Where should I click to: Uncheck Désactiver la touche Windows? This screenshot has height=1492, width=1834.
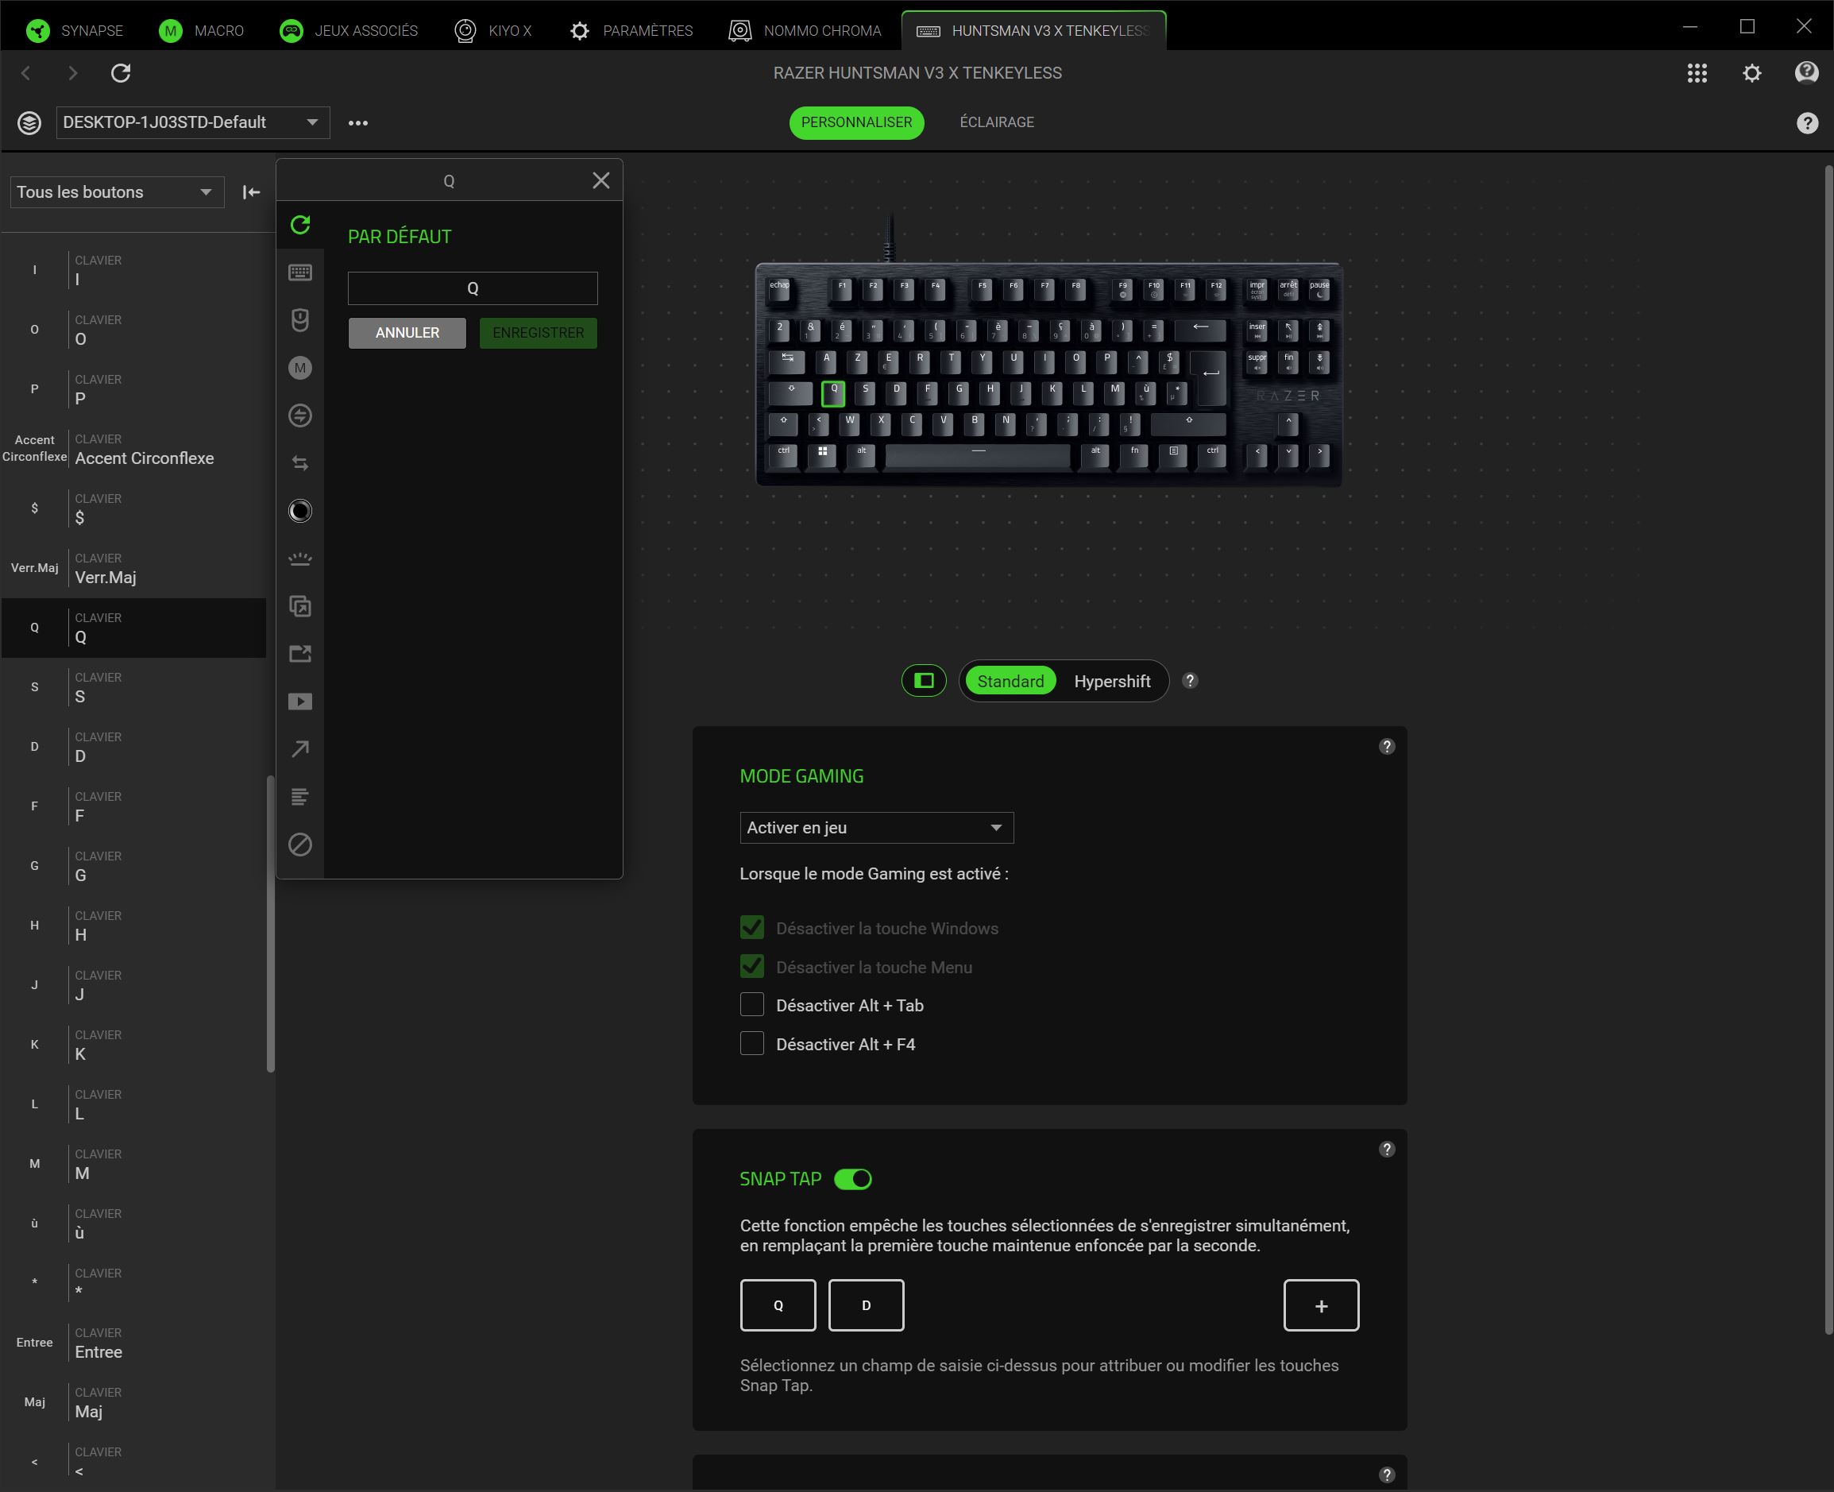coord(751,927)
